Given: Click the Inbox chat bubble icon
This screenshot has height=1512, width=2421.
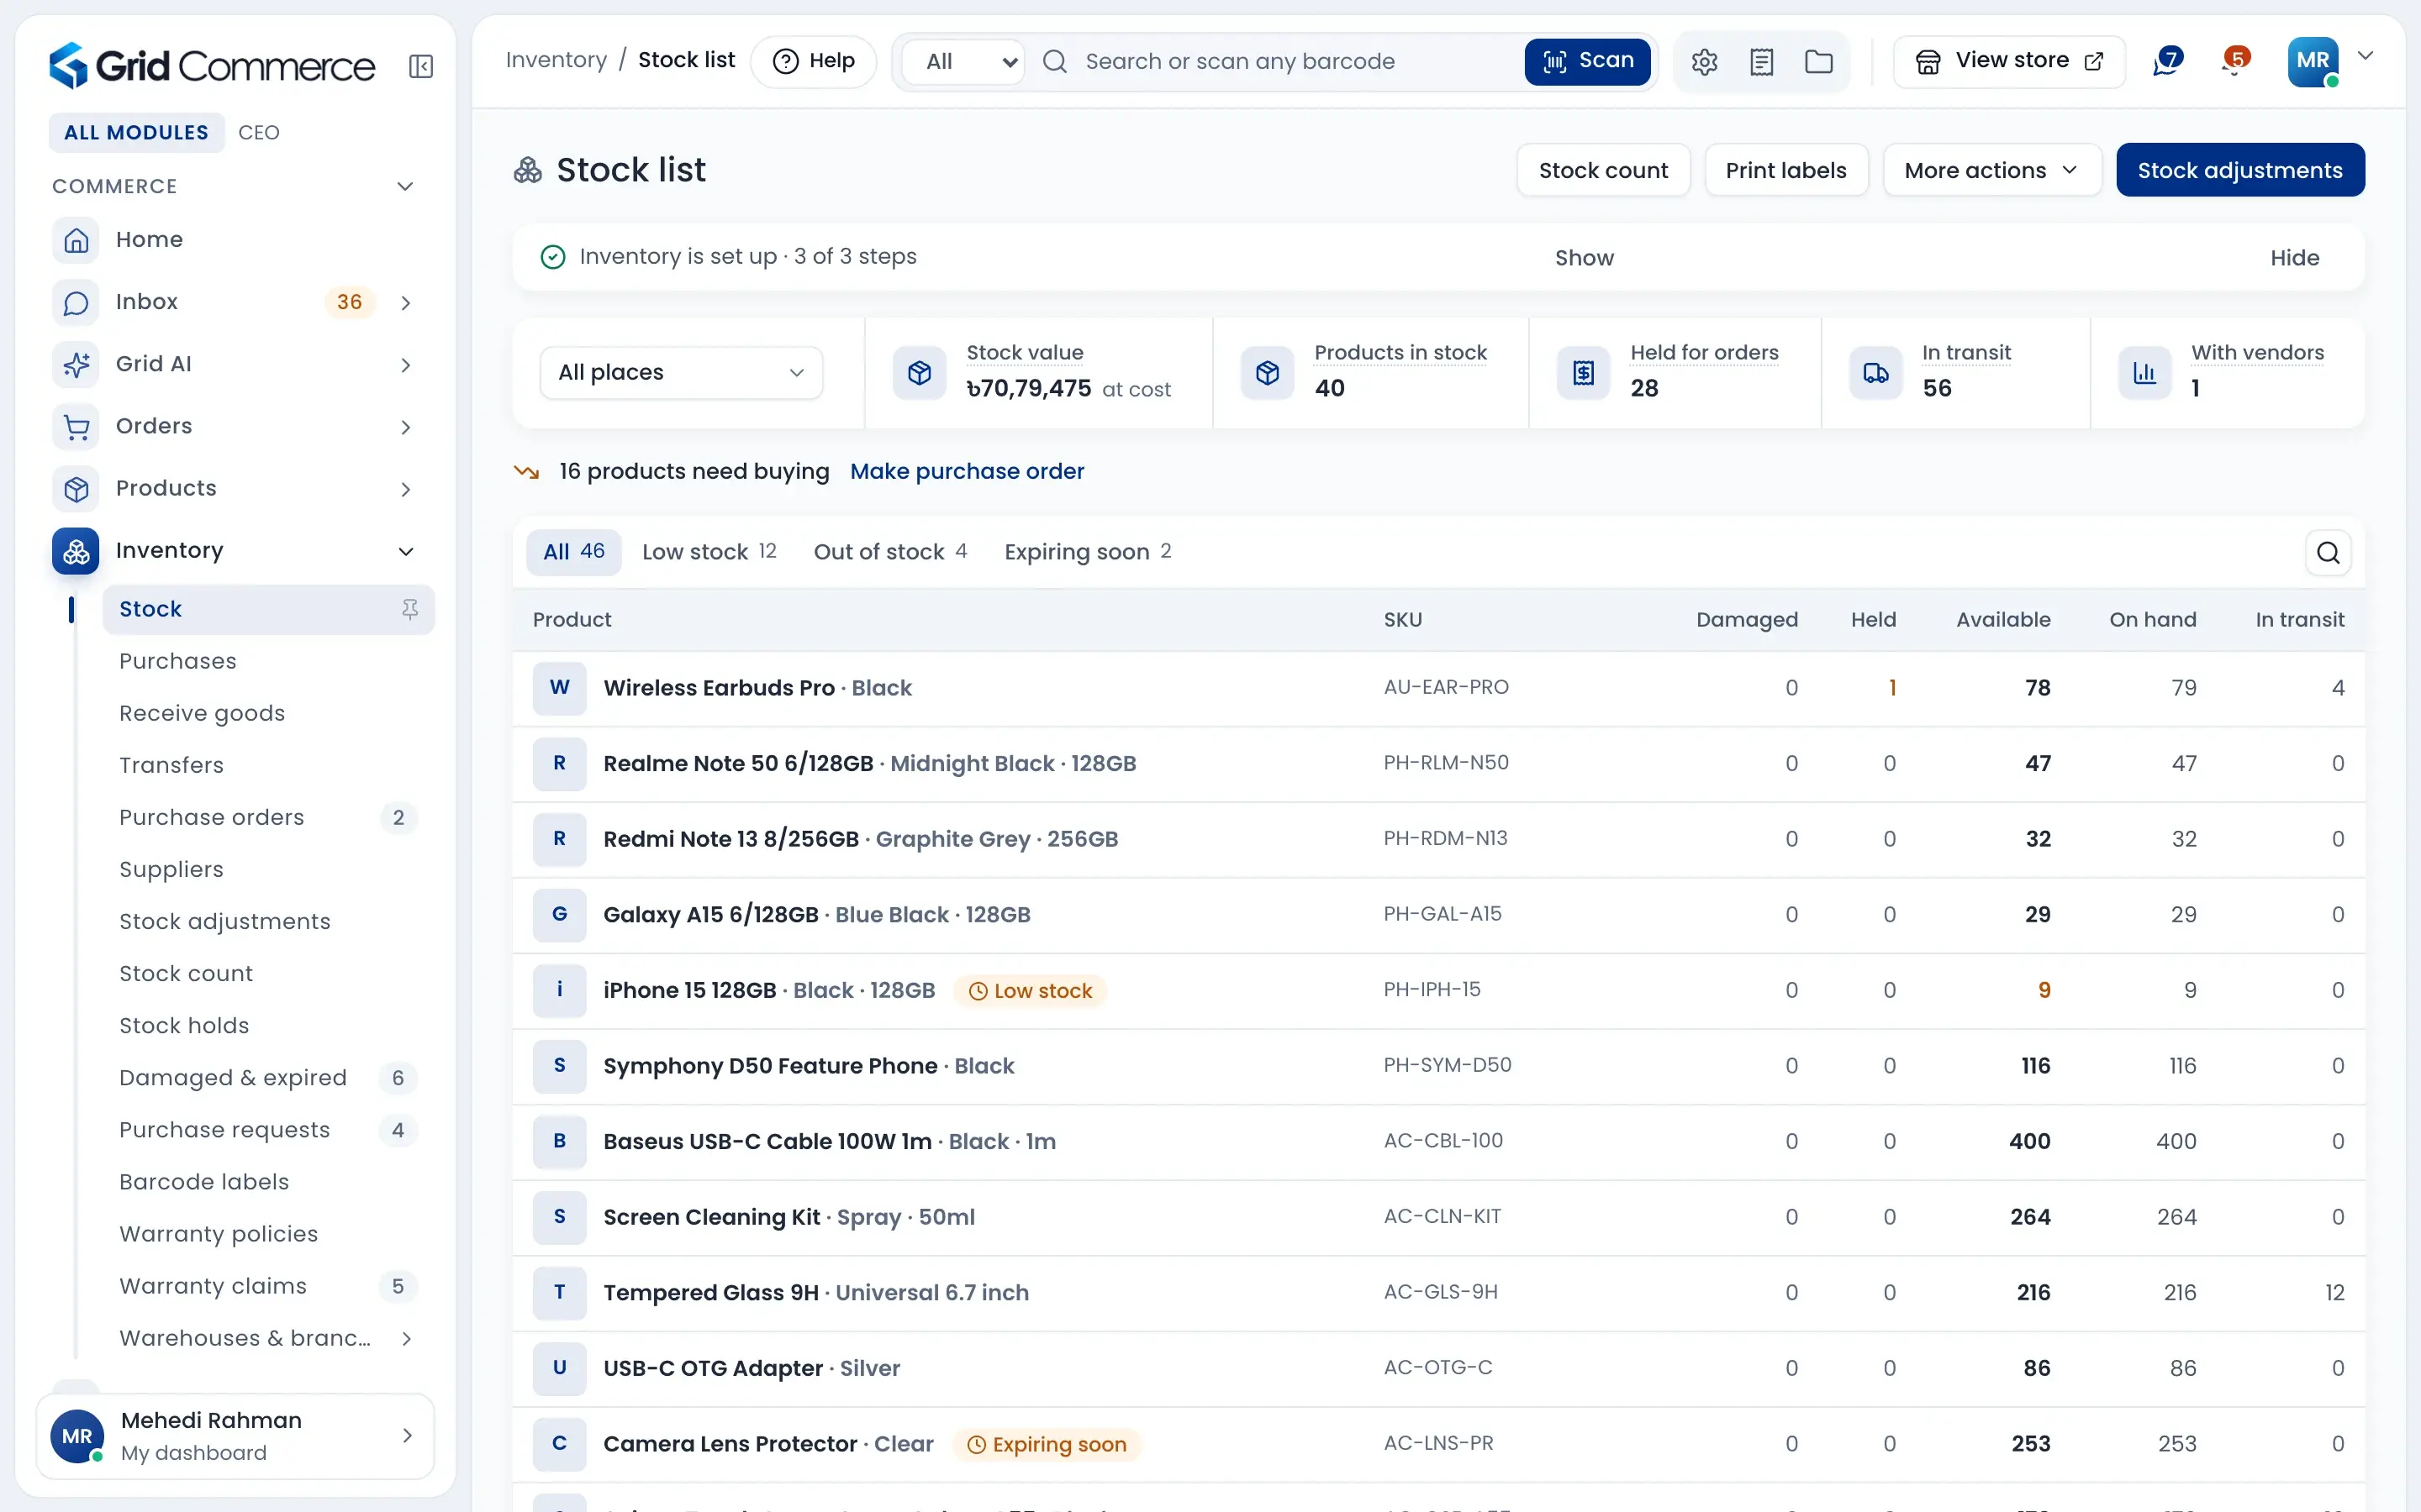Looking at the screenshot, I should (76, 302).
